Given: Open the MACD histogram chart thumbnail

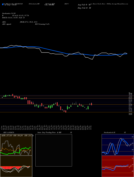Looking at the screenshot, I should pos(16,166).
